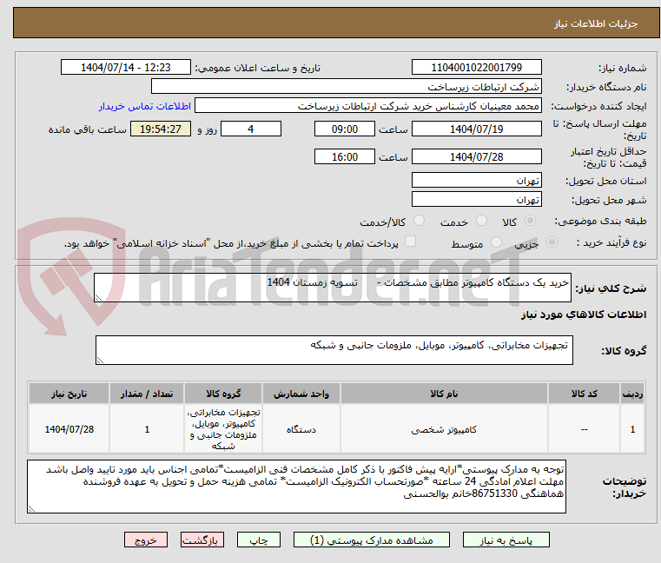The height and width of the screenshot is (563, 661).
Task: Click the price validity date 1404/07/28 field
Action: coord(476,157)
